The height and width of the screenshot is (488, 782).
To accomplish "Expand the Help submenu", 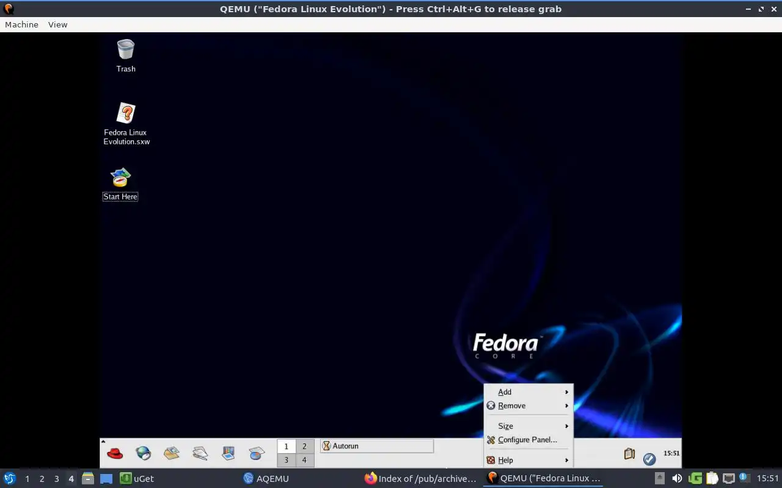I will [528, 461].
